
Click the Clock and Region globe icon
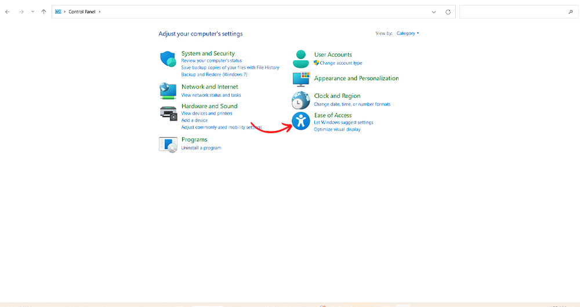300,100
